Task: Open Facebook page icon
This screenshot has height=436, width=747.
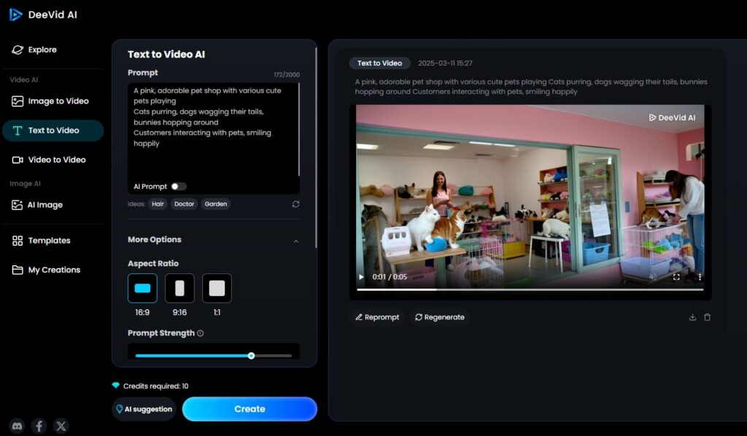Action: pos(39,426)
